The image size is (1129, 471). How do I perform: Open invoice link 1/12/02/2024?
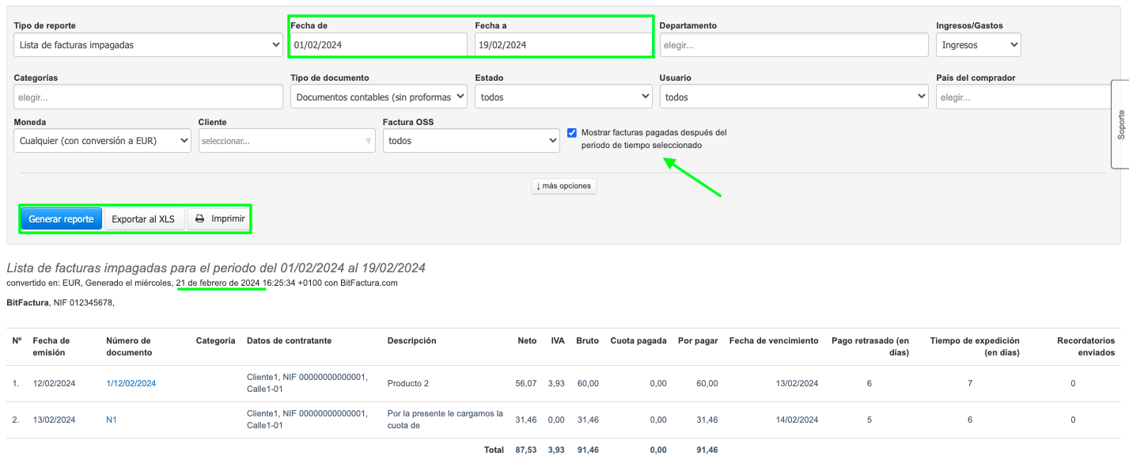tap(131, 383)
